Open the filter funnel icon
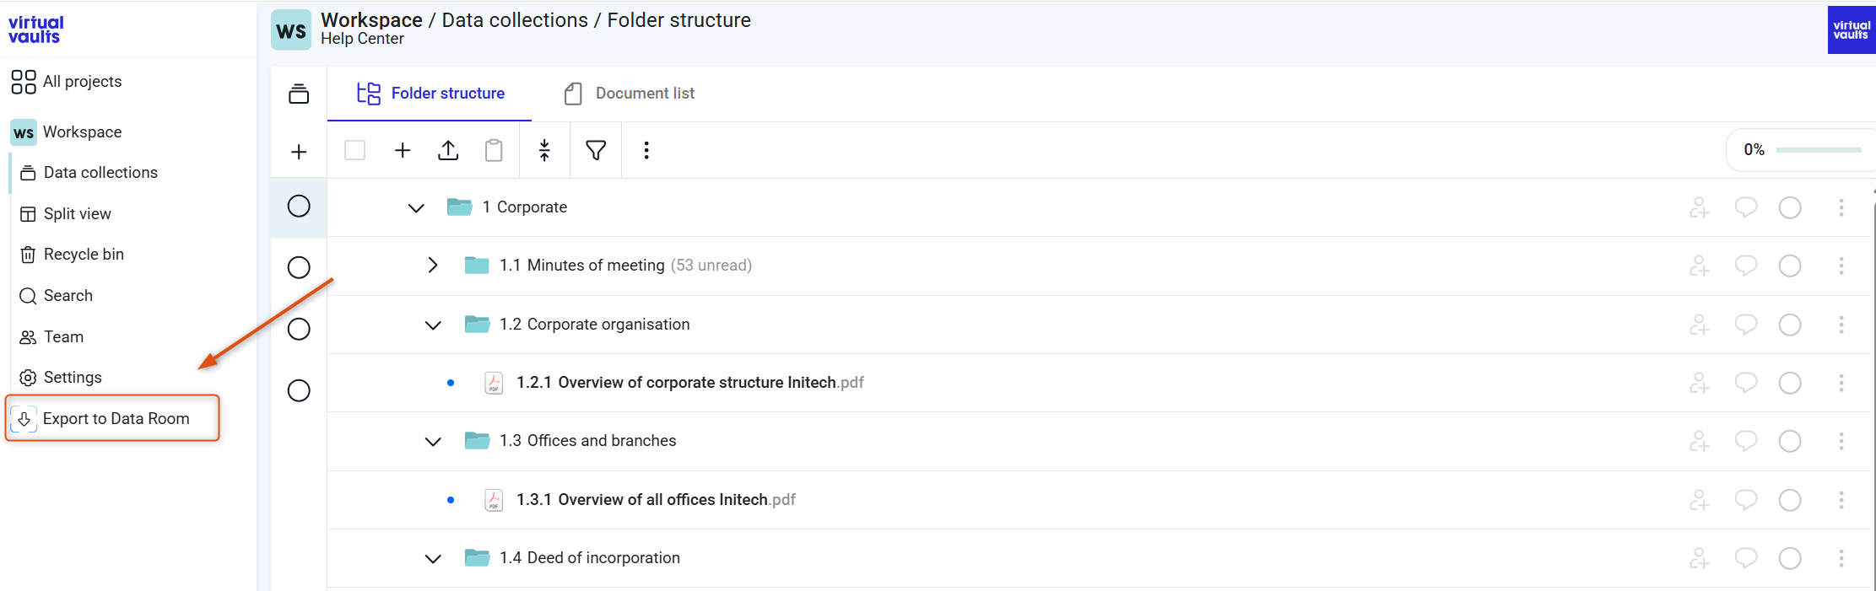 point(596,150)
